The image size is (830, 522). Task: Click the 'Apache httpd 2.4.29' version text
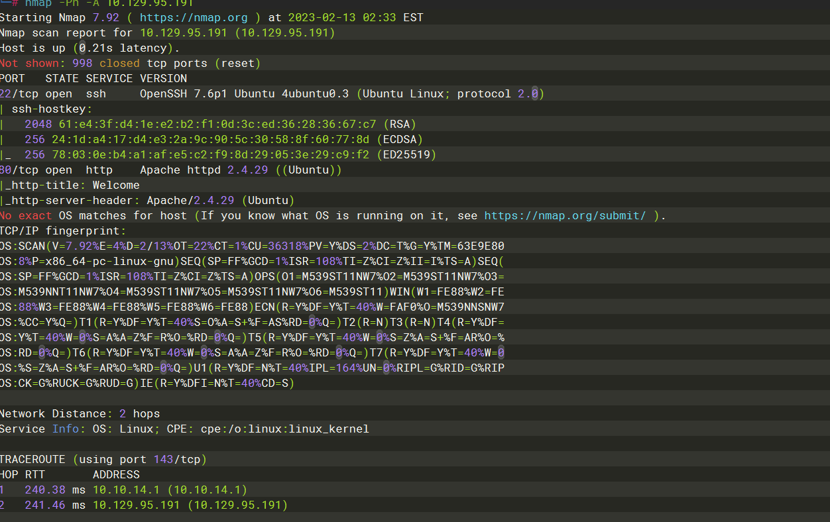[204, 170]
